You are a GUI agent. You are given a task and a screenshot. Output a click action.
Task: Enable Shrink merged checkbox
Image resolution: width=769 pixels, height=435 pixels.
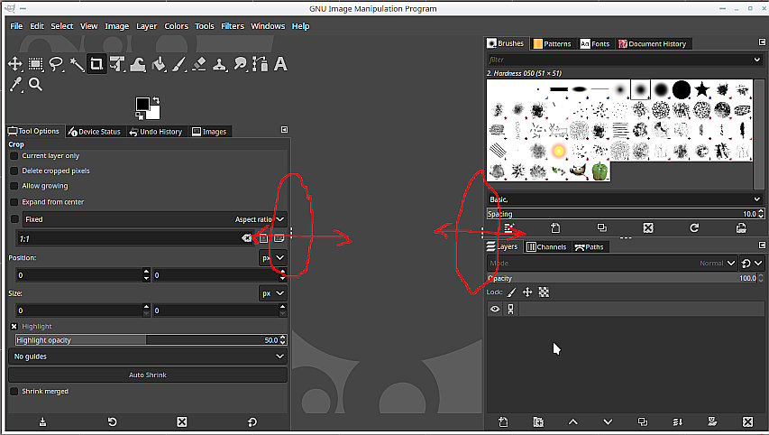(x=14, y=392)
